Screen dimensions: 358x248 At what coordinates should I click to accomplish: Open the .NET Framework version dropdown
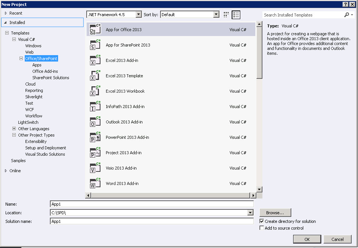(x=138, y=15)
